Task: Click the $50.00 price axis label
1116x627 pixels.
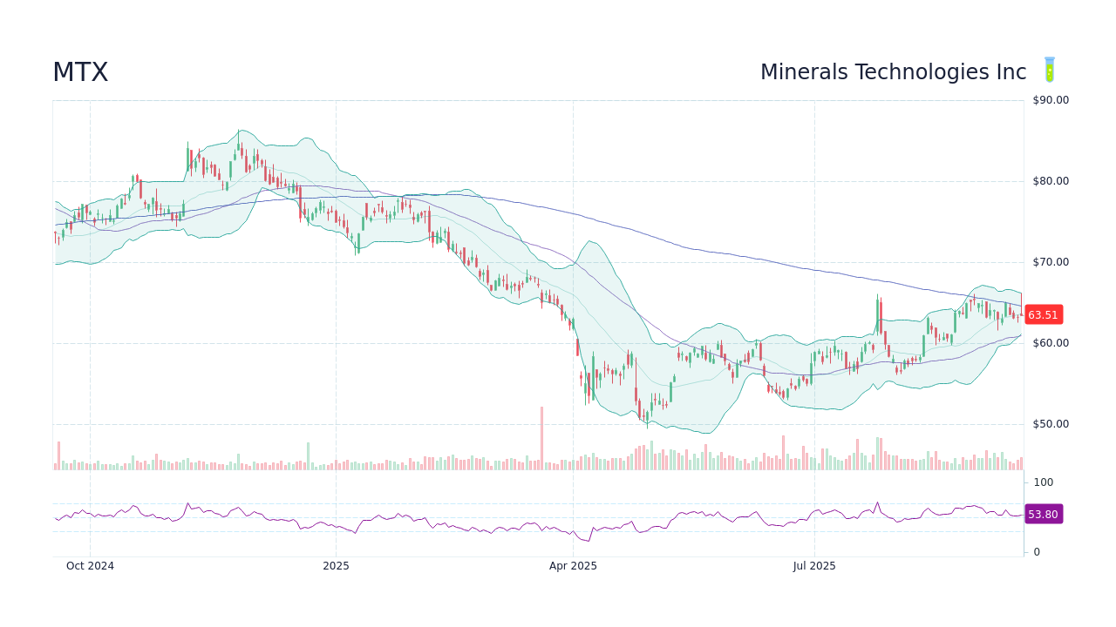Action: pos(1049,423)
